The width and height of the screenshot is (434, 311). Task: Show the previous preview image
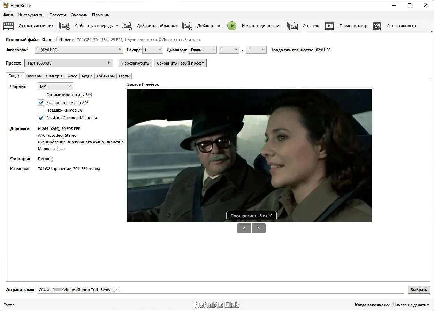[244, 228]
